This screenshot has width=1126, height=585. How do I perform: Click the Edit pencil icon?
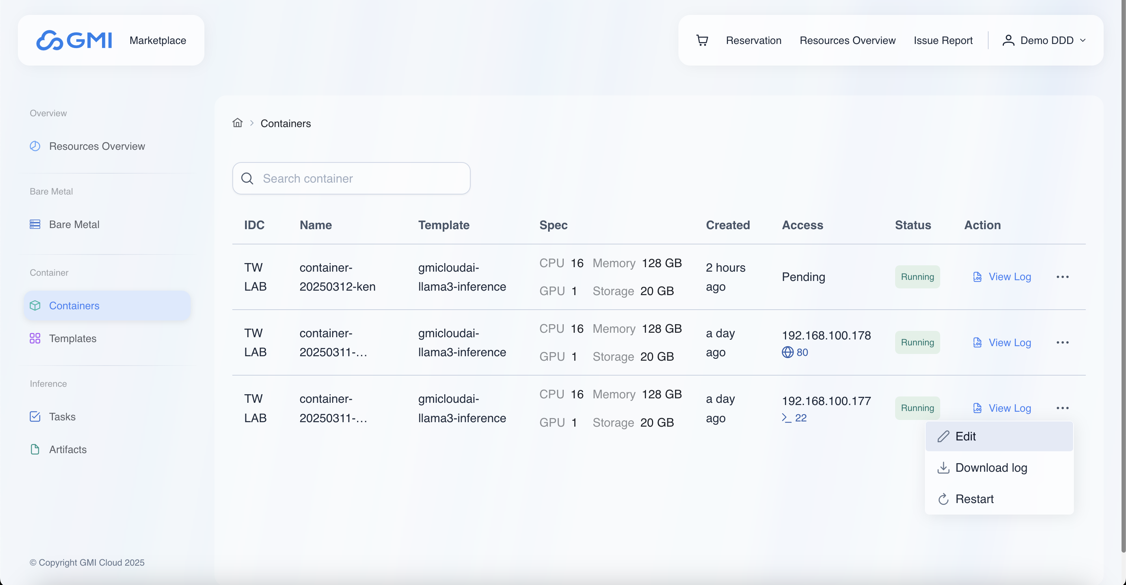(943, 436)
